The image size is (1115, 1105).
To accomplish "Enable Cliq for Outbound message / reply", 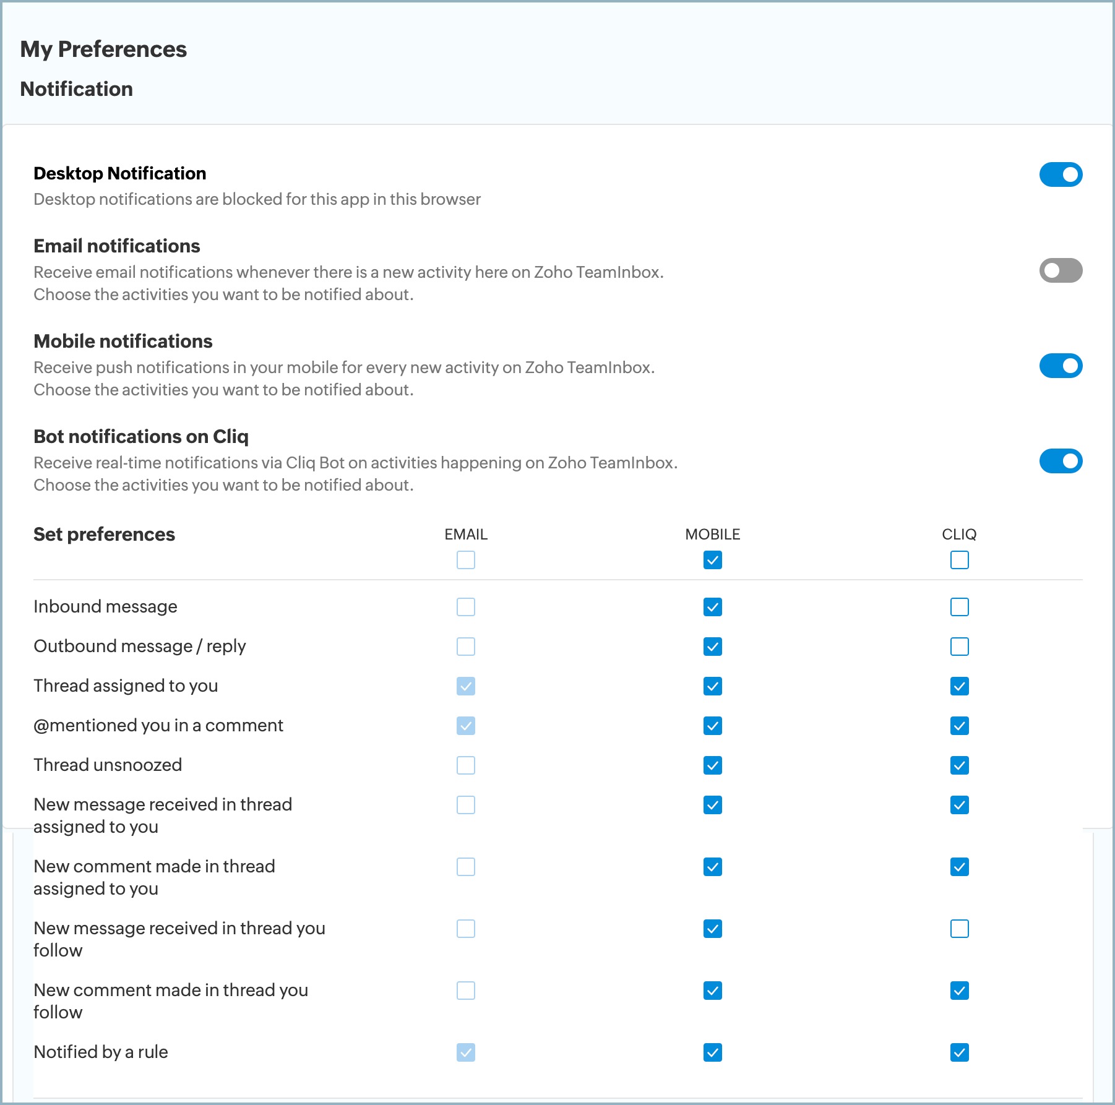I will click(x=959, y=647).
